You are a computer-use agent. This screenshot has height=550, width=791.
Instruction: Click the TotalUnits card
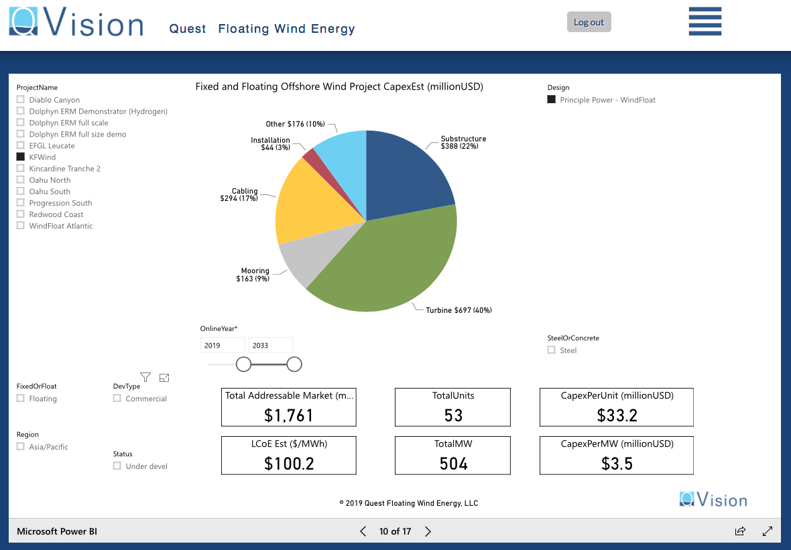(452, 407)
